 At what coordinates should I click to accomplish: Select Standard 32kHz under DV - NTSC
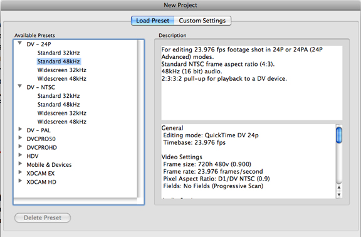click(x=59, y=96)
